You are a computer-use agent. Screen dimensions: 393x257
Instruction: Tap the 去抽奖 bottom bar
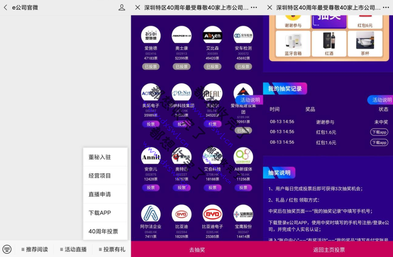click(197, 249)
